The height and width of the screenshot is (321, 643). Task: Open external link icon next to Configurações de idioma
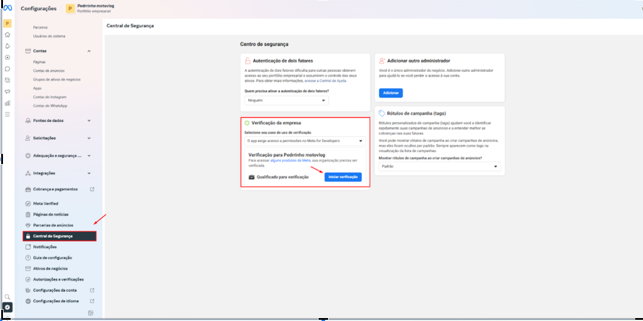(x=92, y=301)
